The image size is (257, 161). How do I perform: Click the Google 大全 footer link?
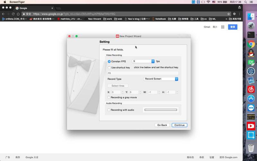32,157
